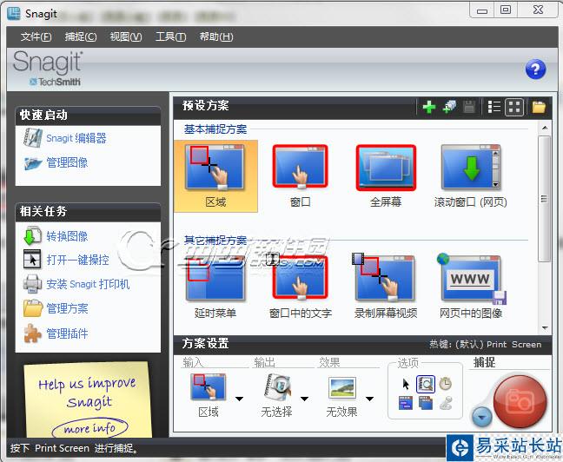Toggle multiple windows capture option
This screenshot has height=462, width=563.
pyautogui.click(x=426, y=403)
